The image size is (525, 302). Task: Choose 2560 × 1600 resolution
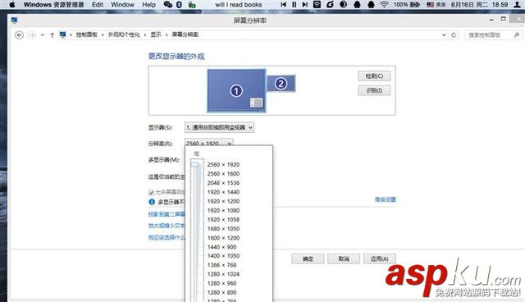click(223, 174)
